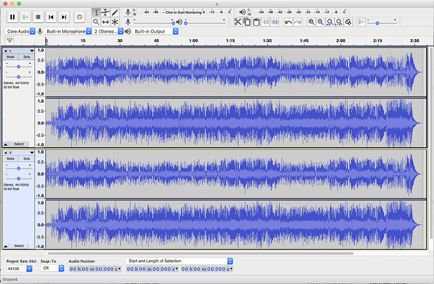
Task: Zoom out on the waveform
Action: [x=321, y=22]
